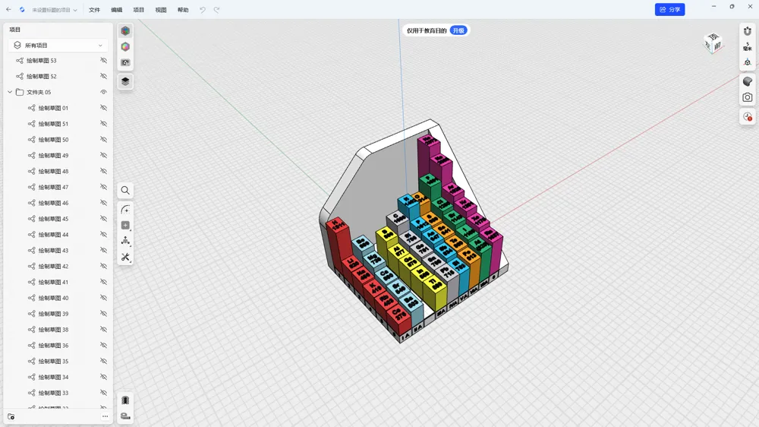
Task: Select the 绘制草图 39 tree row
Action: (58, 314)
